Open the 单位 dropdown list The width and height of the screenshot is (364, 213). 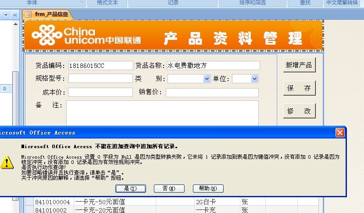click(254, 79)
